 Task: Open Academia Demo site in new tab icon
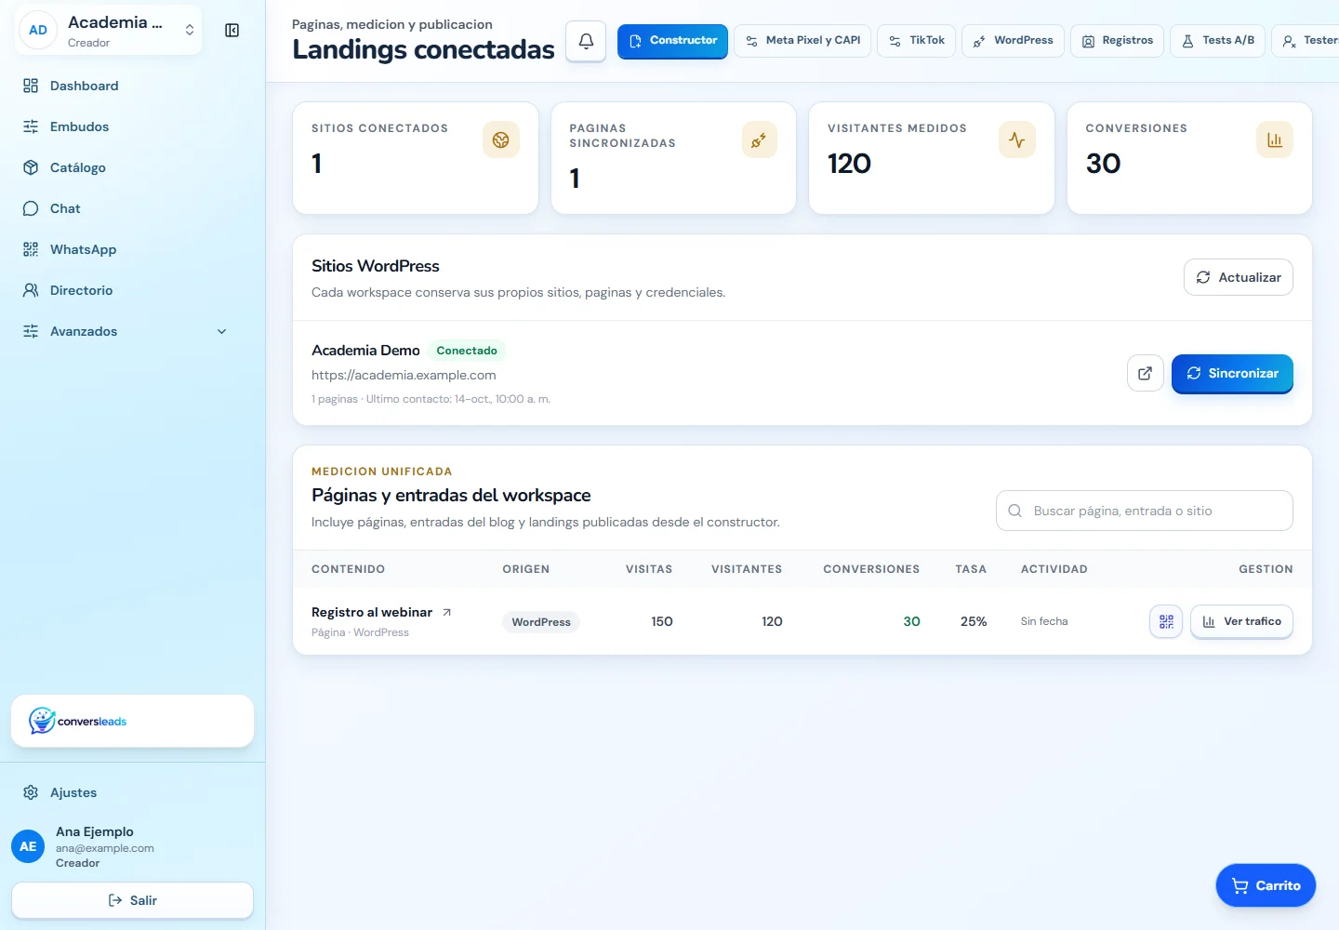(x=1146, y=373)
